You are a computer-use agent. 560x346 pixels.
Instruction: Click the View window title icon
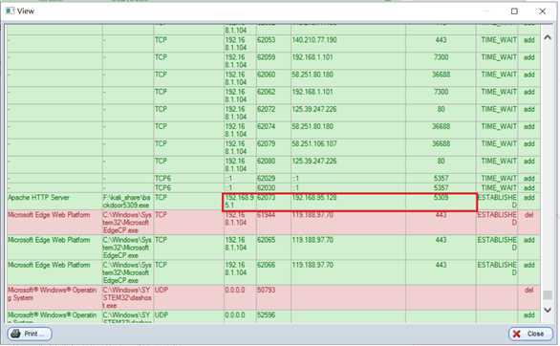10,11
